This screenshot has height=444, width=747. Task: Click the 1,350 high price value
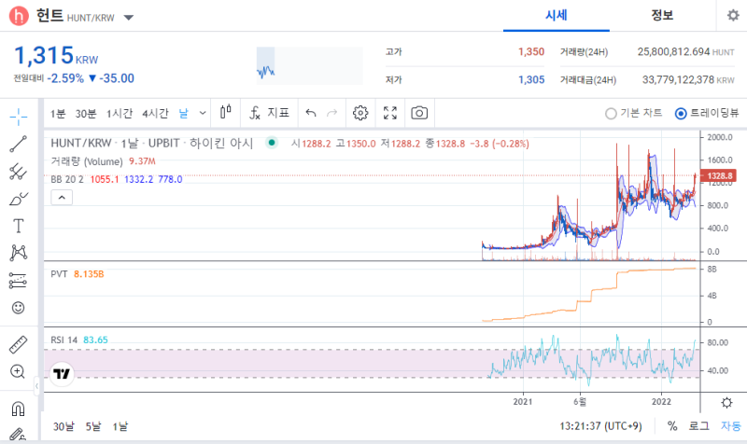click(x=531, y=51)
